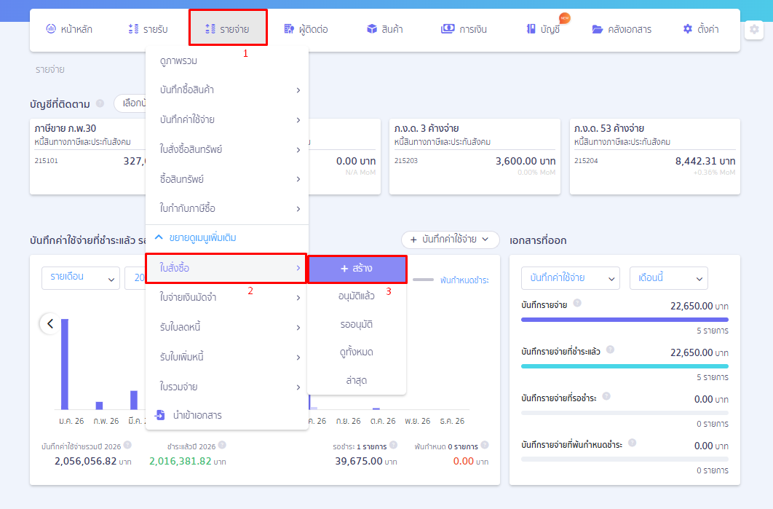Click help icon beside ชำระแล้วปี 2026
The image size is (773, 509).
click(222, 445)
